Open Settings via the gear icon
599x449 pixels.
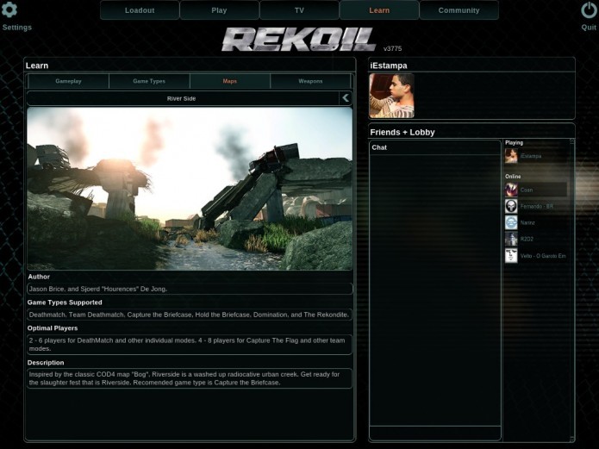coord(9,9)
